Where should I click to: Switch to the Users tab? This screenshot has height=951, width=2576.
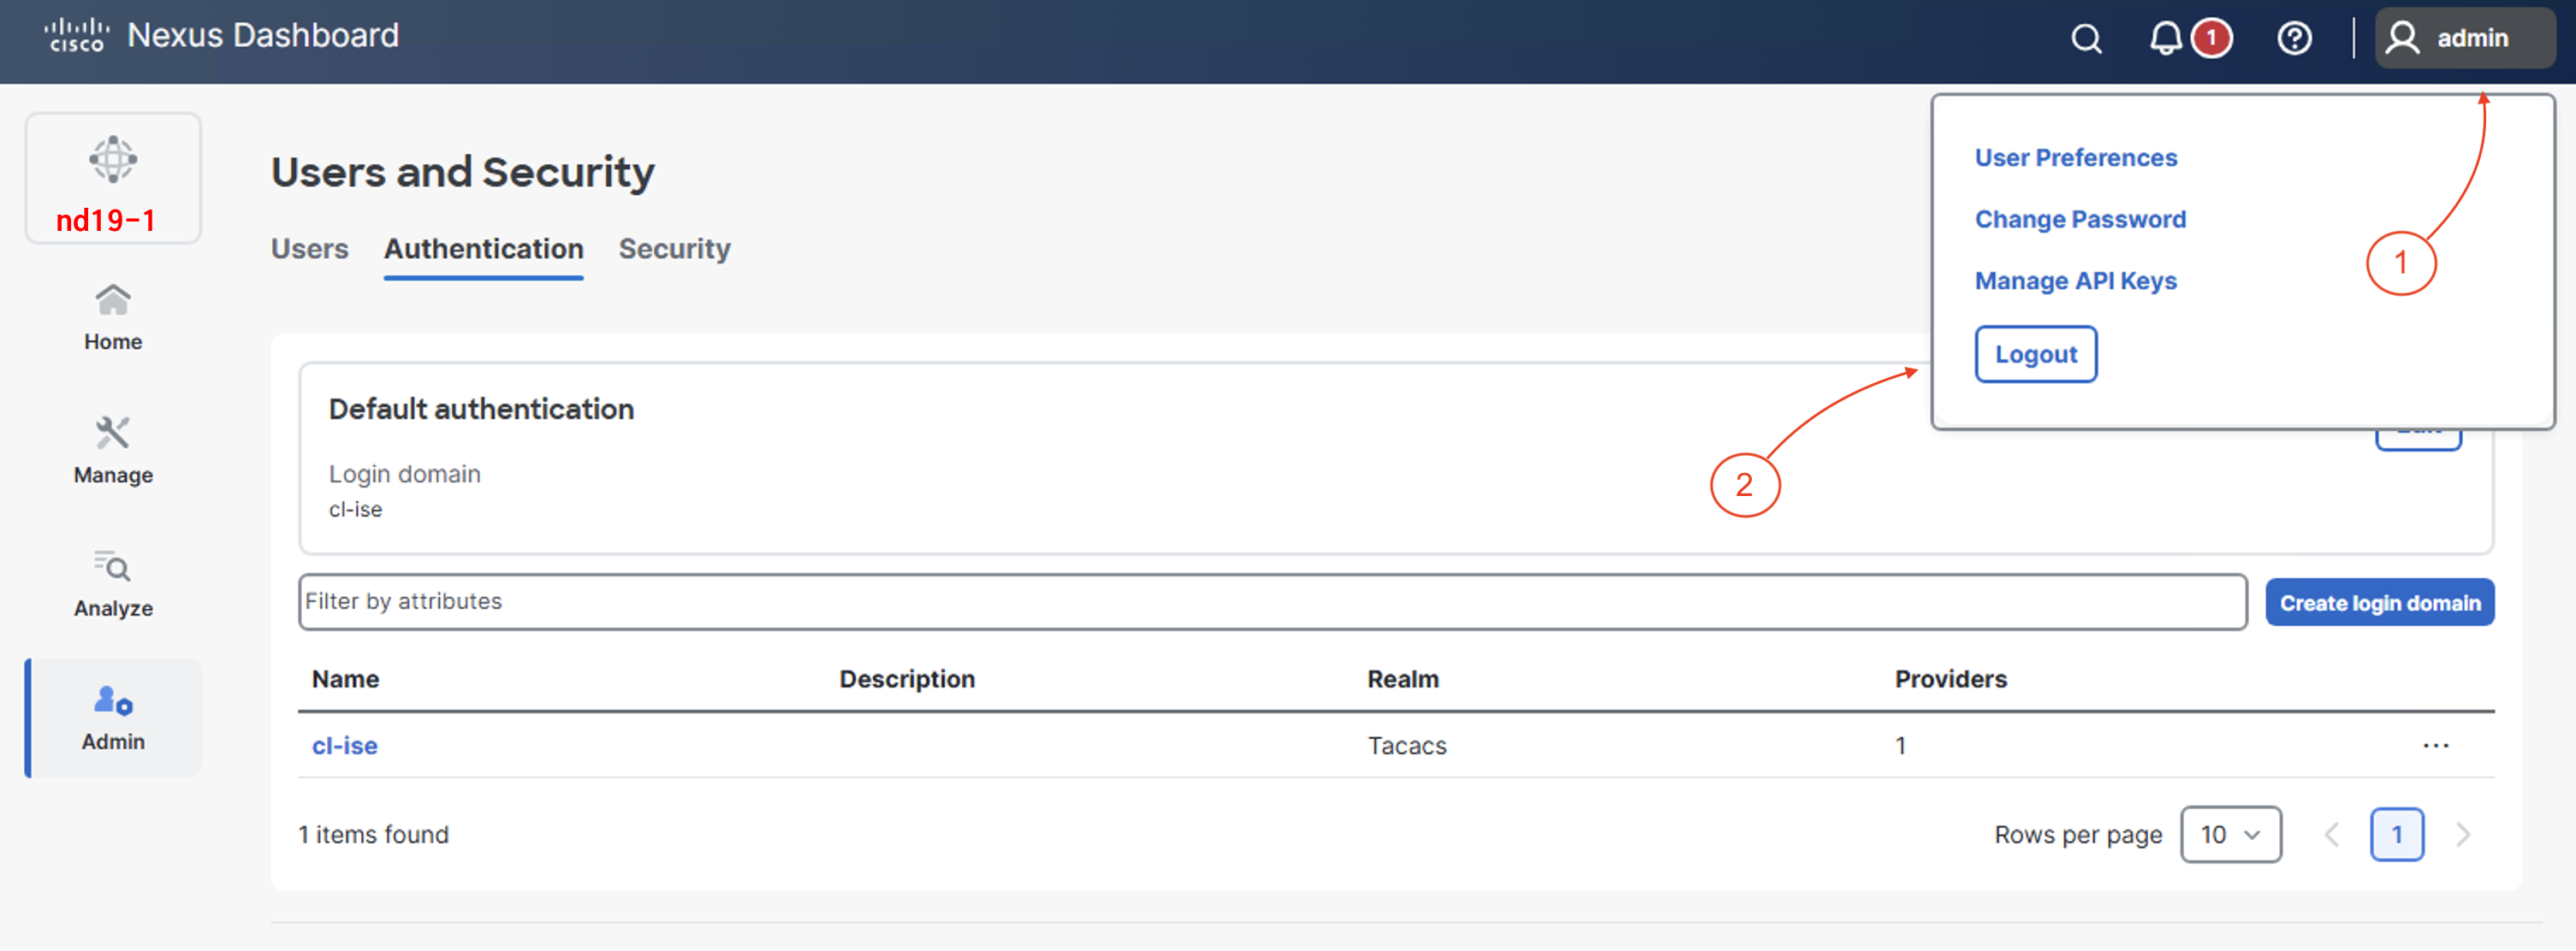310,249
